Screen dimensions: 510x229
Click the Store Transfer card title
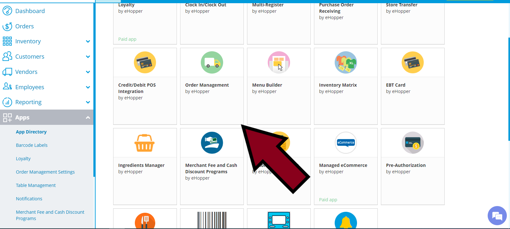click(402, 5)
